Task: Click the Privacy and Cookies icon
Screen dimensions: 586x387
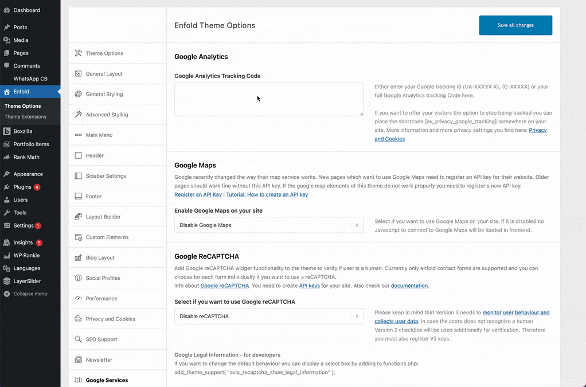Action: [x=79, y=319]
